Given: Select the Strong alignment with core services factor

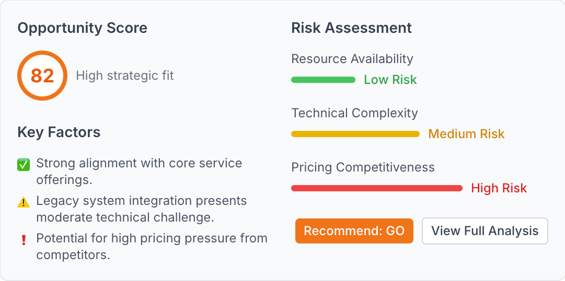Looking at the screenshot, I should point(139,172).
